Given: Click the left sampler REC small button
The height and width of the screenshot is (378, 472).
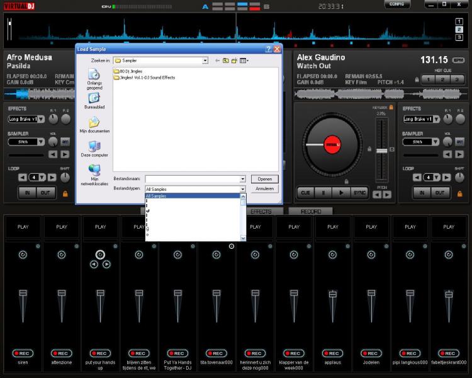Looking at the screenshot, I should 65,142.
